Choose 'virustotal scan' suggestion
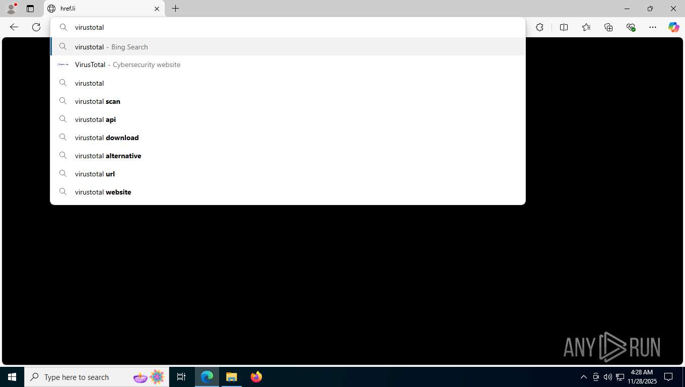 tap(288, 101)
